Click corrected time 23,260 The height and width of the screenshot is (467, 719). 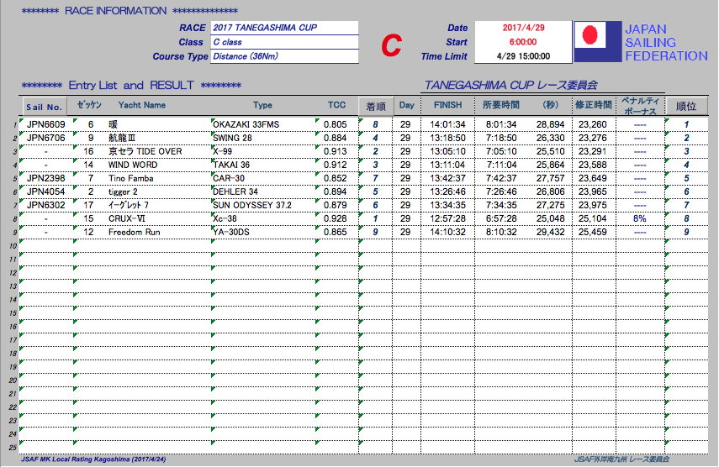tap(593, 124)
